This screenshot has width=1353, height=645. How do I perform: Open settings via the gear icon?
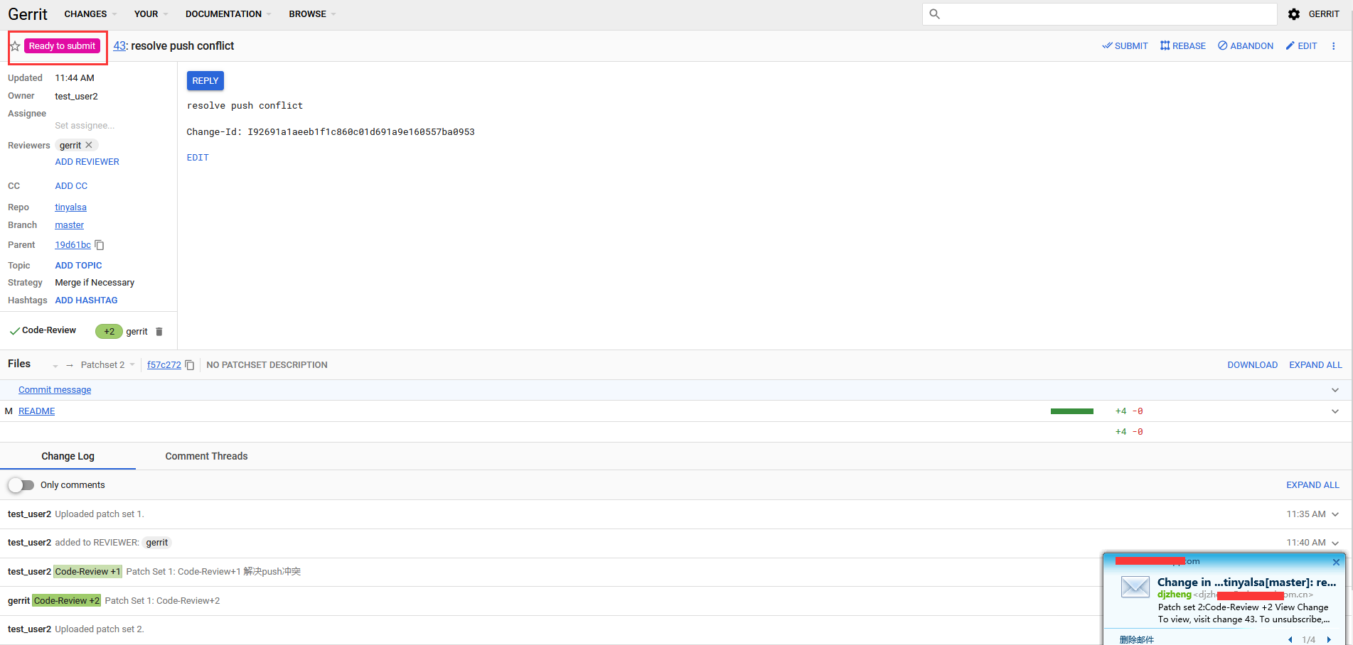click(x=1294, y=14)
